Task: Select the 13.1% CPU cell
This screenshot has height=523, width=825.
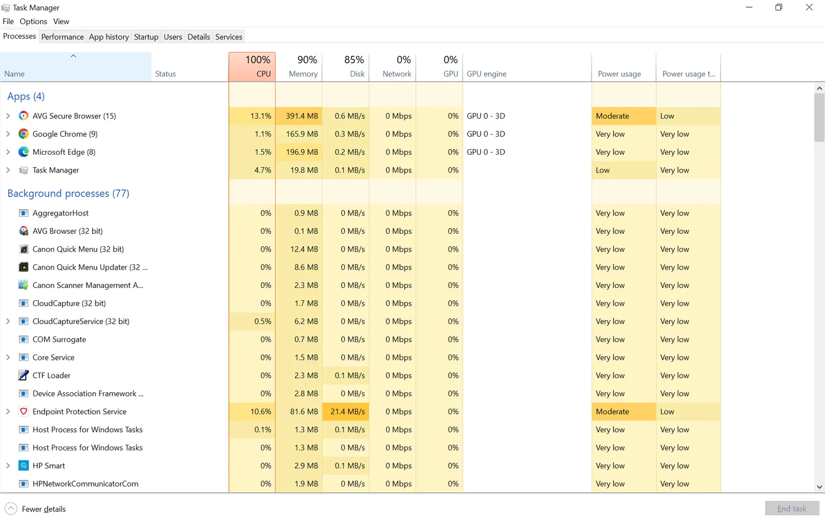Action: point(252,116)
